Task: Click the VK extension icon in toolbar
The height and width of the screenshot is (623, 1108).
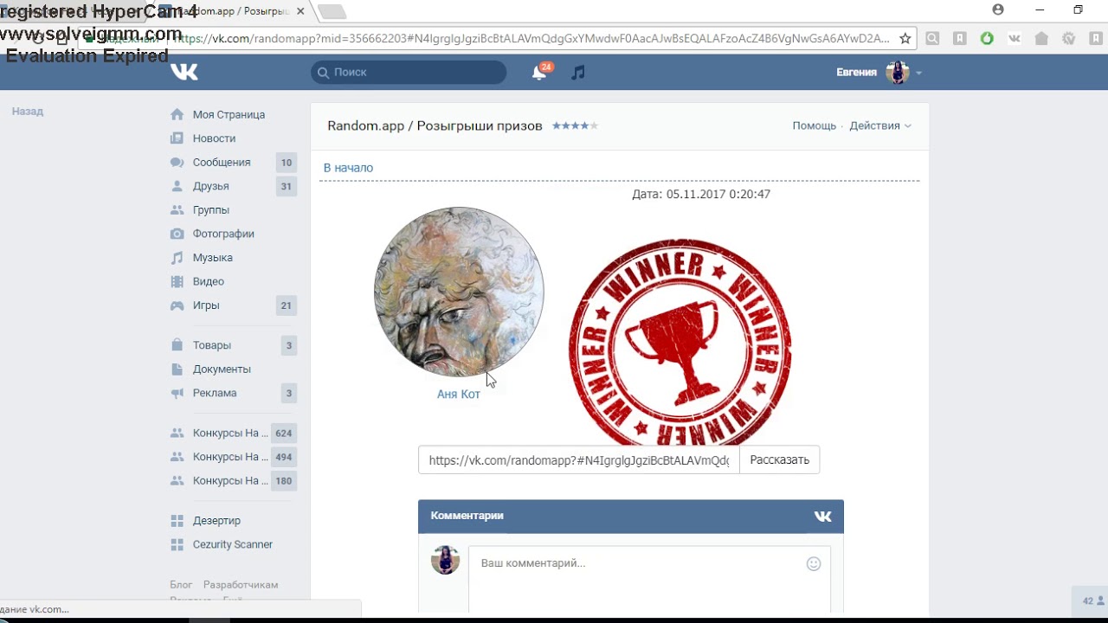Action: click(x=1015, y=38)
